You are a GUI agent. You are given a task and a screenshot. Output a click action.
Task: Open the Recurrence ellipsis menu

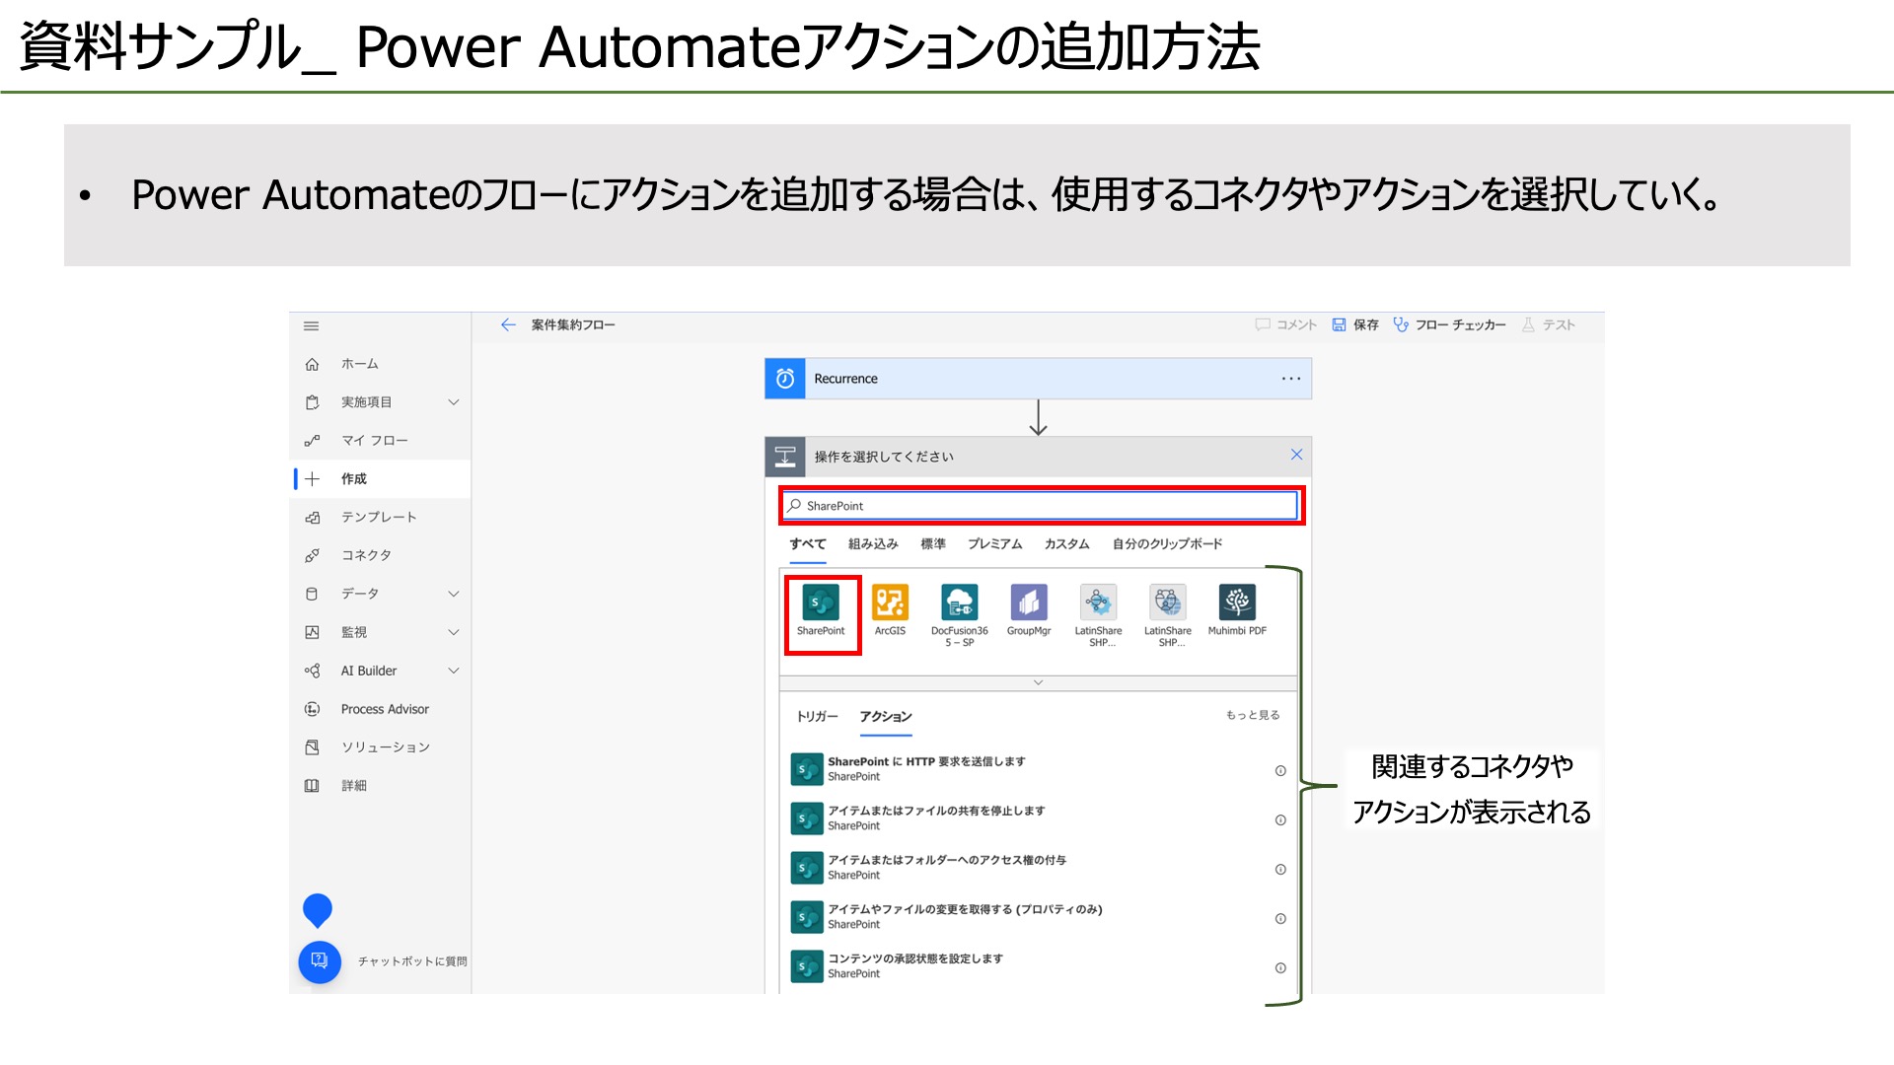click(1291, 379)
